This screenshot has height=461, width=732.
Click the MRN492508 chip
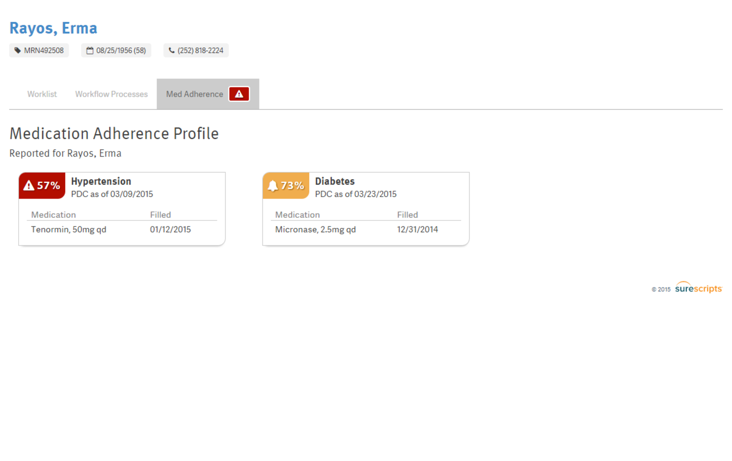[x=39, y=50]
